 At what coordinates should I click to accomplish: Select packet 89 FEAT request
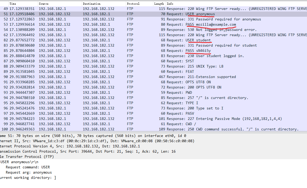(x=154, y=71)
